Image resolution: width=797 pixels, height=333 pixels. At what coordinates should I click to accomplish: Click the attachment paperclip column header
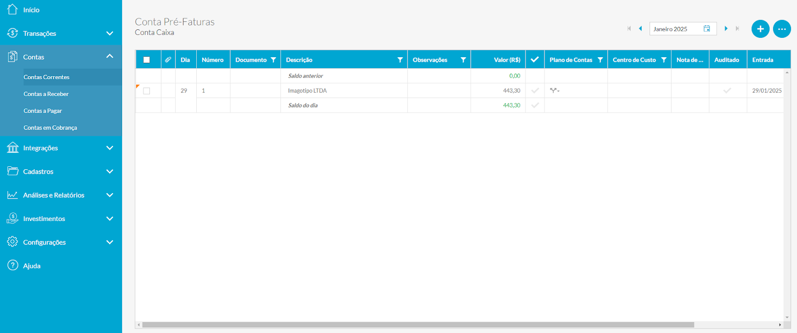[x=168, y=60]
